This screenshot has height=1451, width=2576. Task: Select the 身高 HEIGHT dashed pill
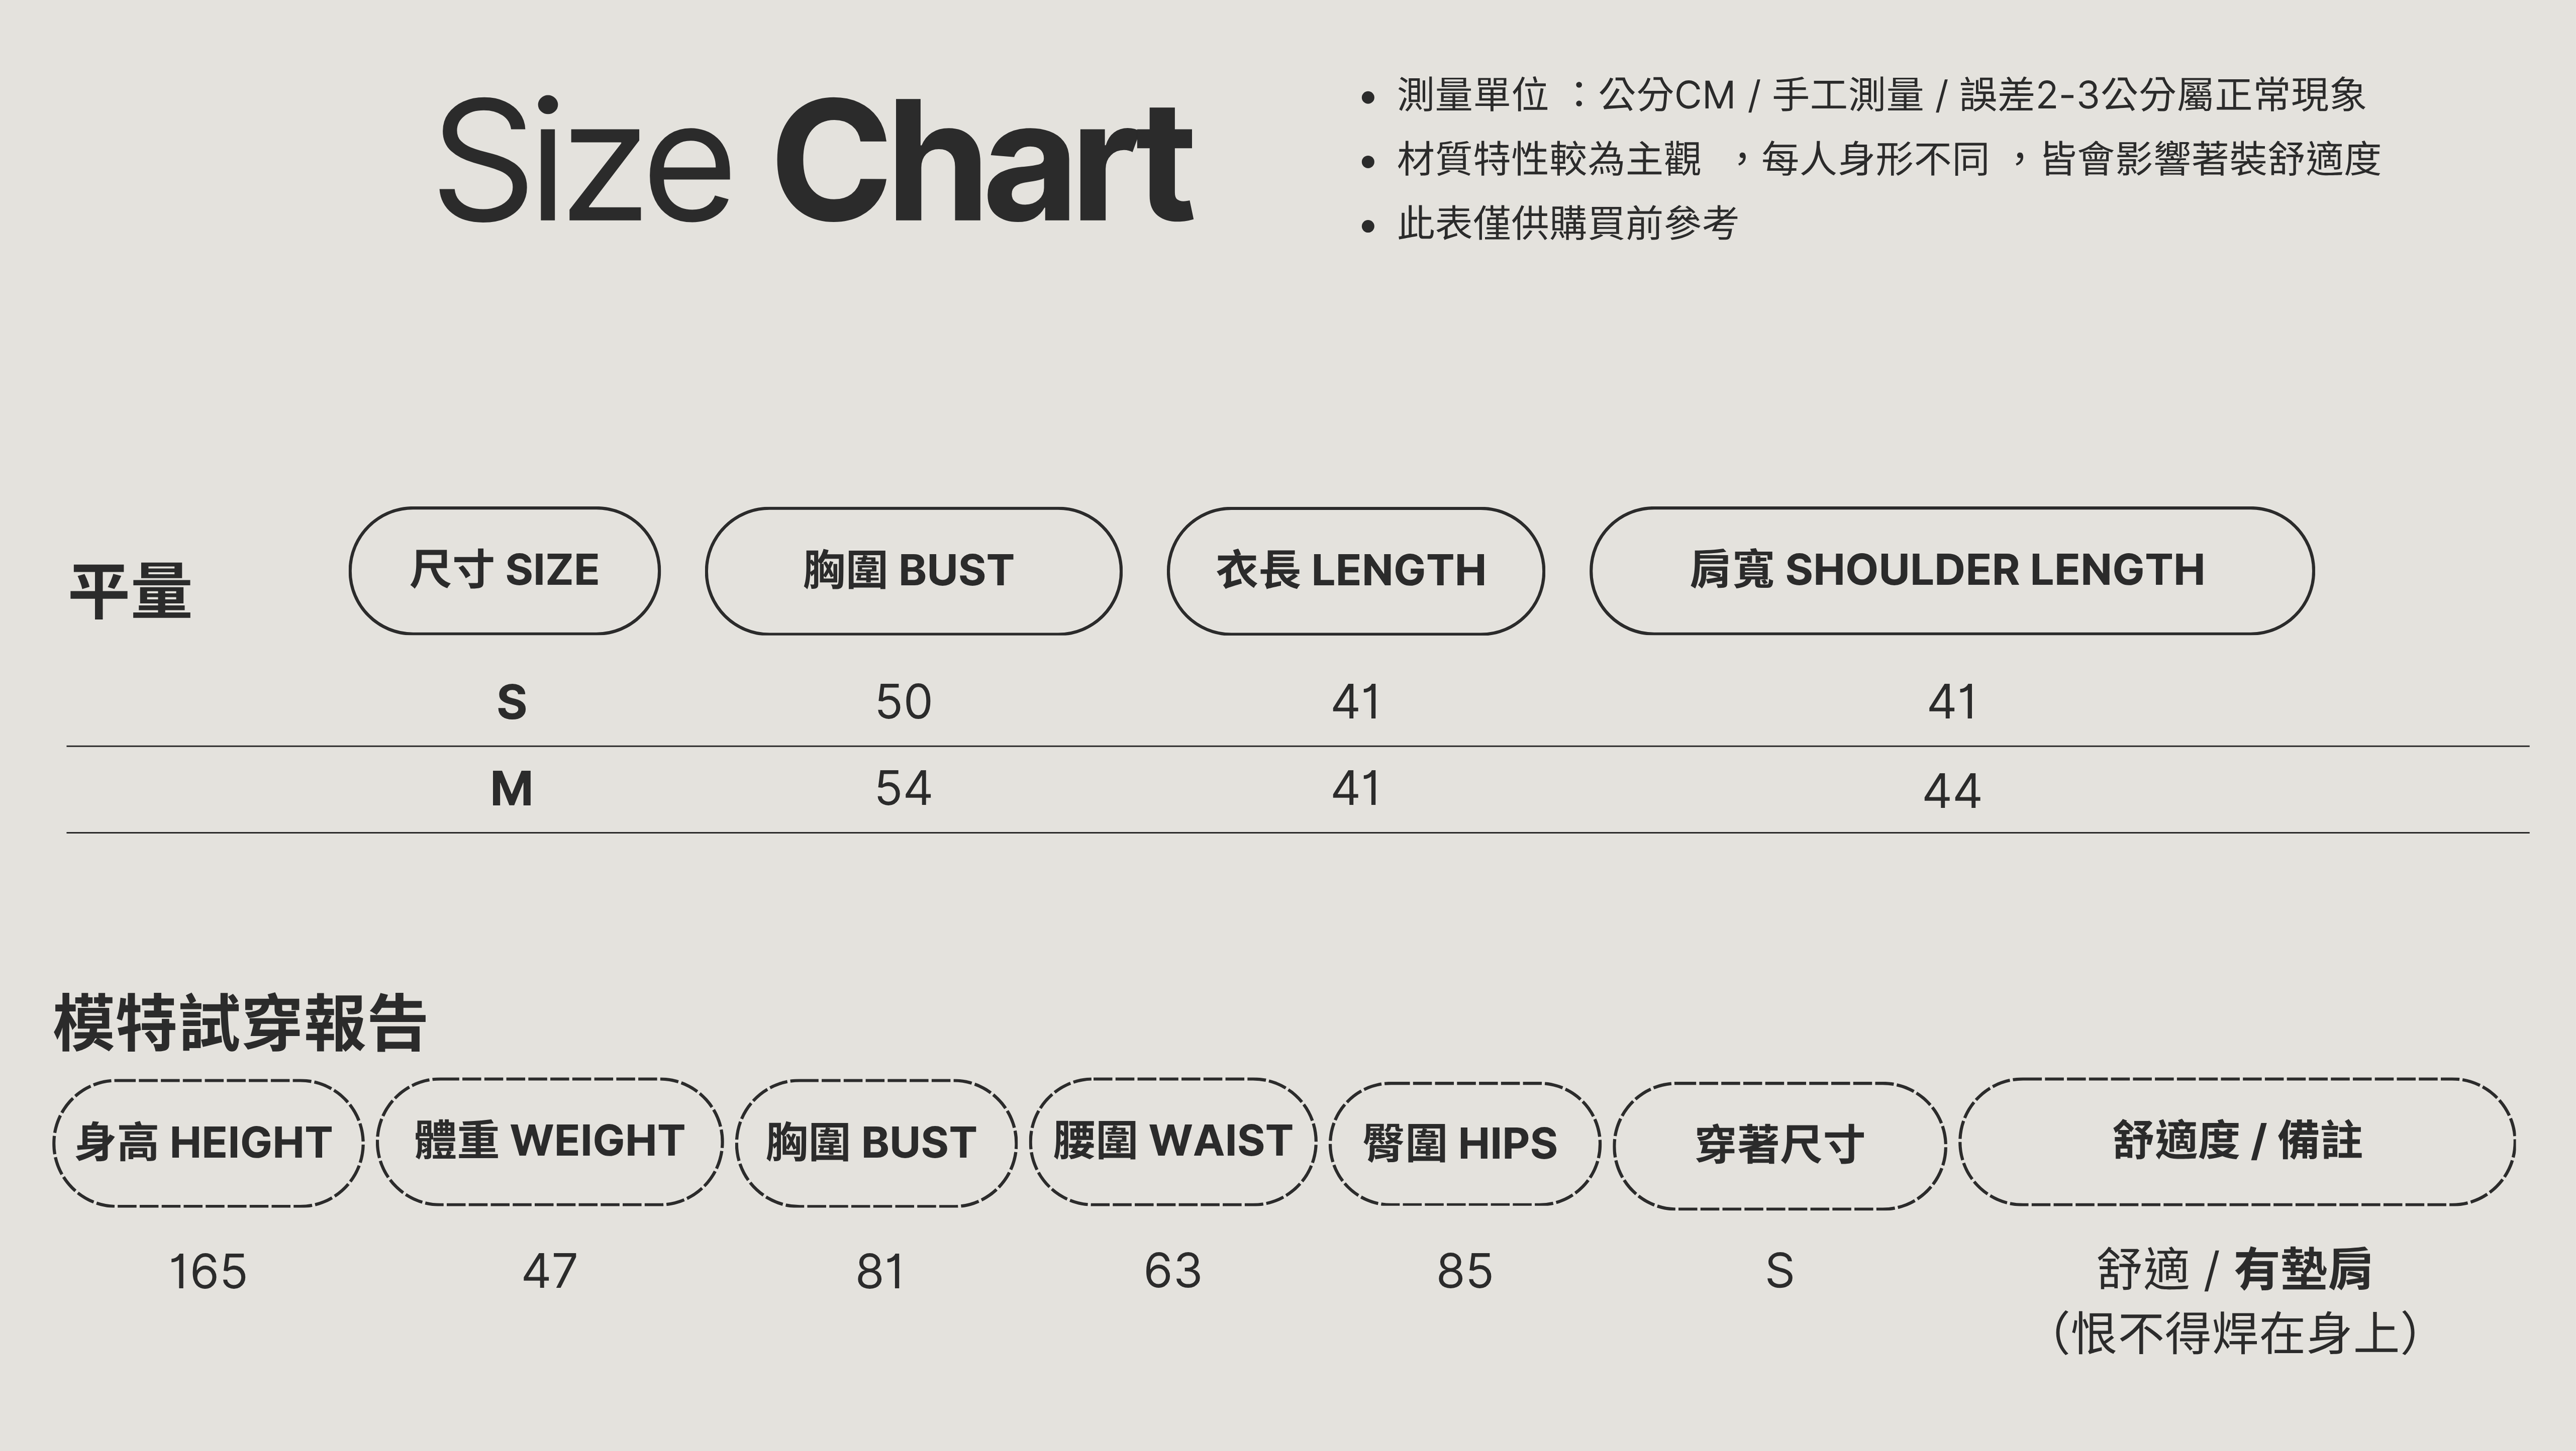click(208, 1143)
